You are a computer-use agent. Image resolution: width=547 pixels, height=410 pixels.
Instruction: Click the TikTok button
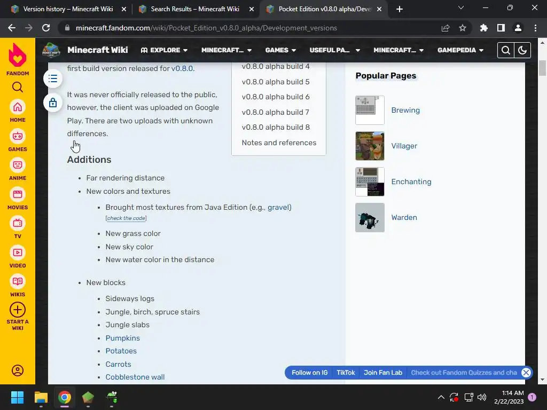click(x=346, y=372)
